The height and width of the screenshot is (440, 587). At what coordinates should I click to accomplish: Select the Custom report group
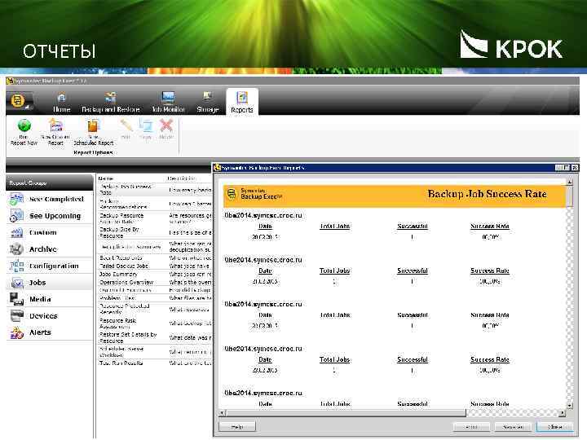pos(50,232)
